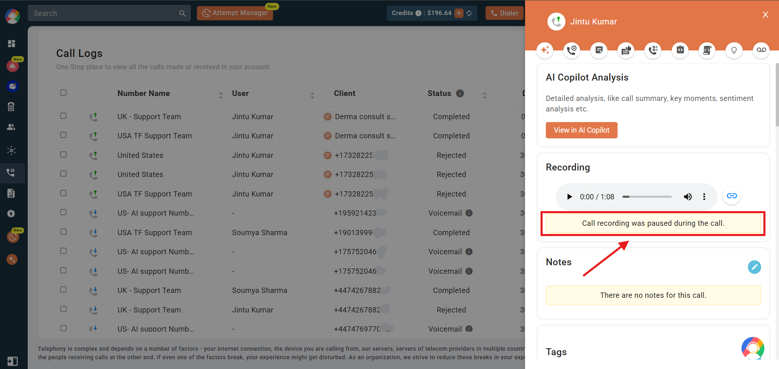Image resolution: width=779 pixels, height=369 pixels.
Task: Open the clipboard code tab icon
Action: coord(680,50)
